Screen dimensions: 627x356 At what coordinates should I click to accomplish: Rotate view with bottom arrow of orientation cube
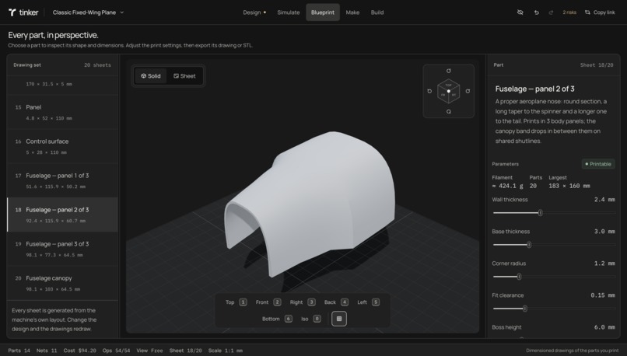(x=448, y=111)
